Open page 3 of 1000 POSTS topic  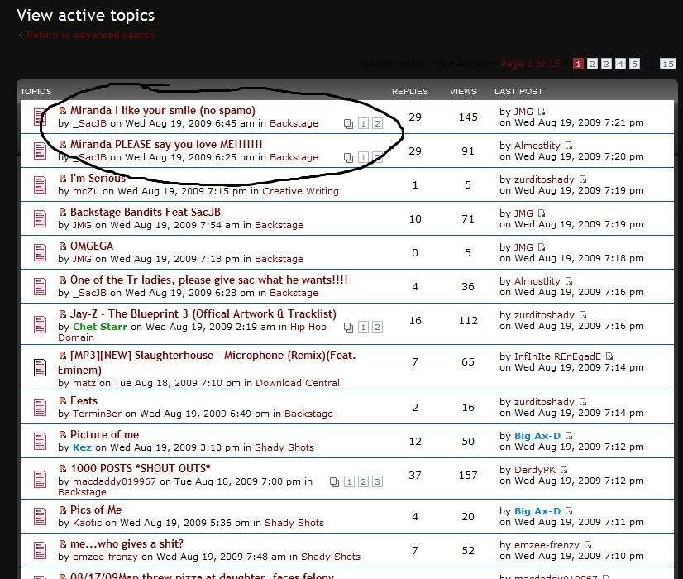tap(377, 481)
